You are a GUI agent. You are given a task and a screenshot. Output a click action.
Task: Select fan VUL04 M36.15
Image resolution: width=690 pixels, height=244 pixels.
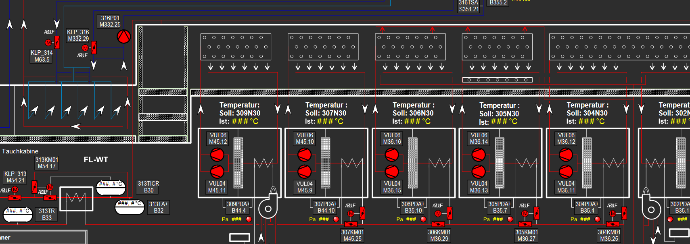click(x=391, y=172)
